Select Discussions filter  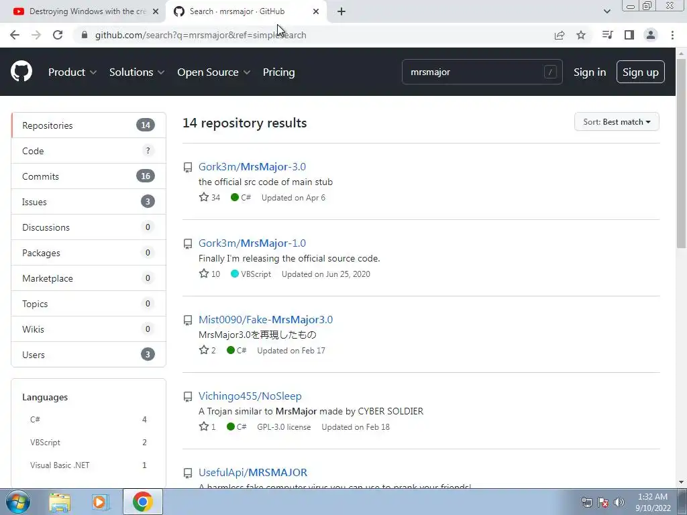click(89, 227)
